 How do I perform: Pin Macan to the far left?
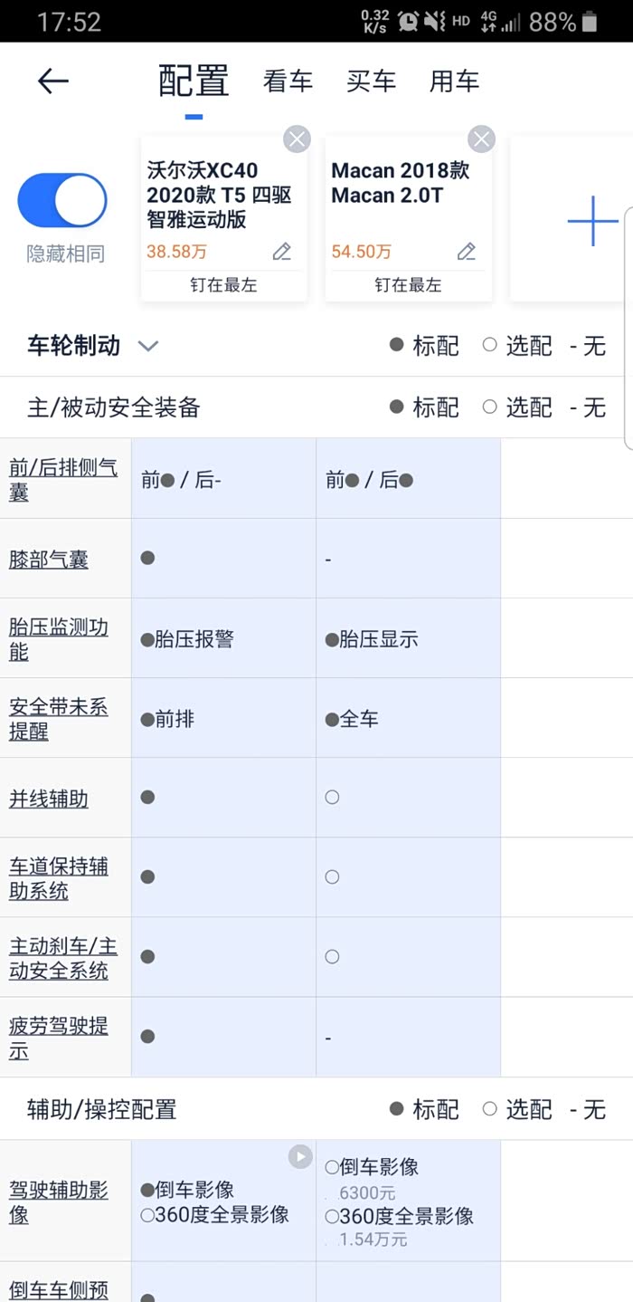point(408,284)
